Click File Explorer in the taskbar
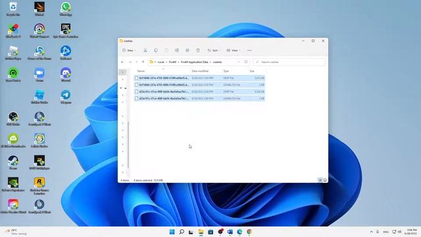Image resolution: width=421 pixels, height=237 pixels. tap(201, 232)
